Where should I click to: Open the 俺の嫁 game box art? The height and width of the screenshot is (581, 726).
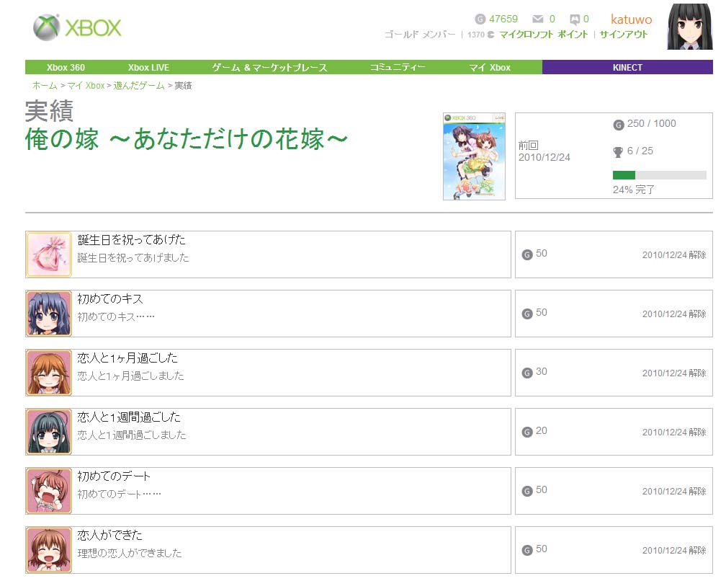(474, 156)
